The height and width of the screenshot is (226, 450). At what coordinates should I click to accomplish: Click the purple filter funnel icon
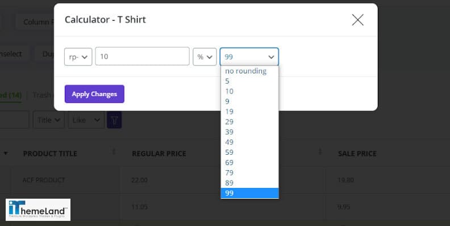click(114, 120)
